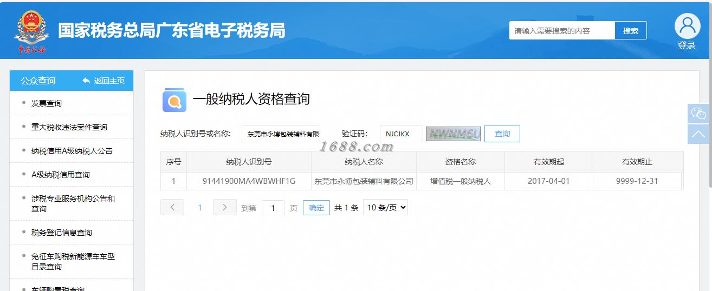Select 纳税信用A级纳税人公告 menu item
This screenshot has width=712, height=291.
coord(72,151)
